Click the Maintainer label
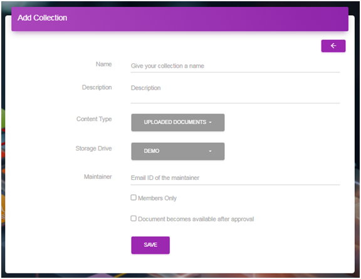This screenshot has width=361, height=279. 98,177
